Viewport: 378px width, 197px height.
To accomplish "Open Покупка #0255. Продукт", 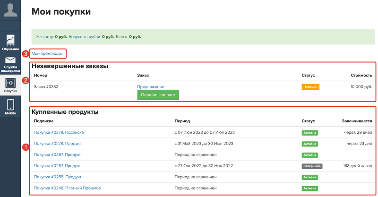I will tap(58, 177).
